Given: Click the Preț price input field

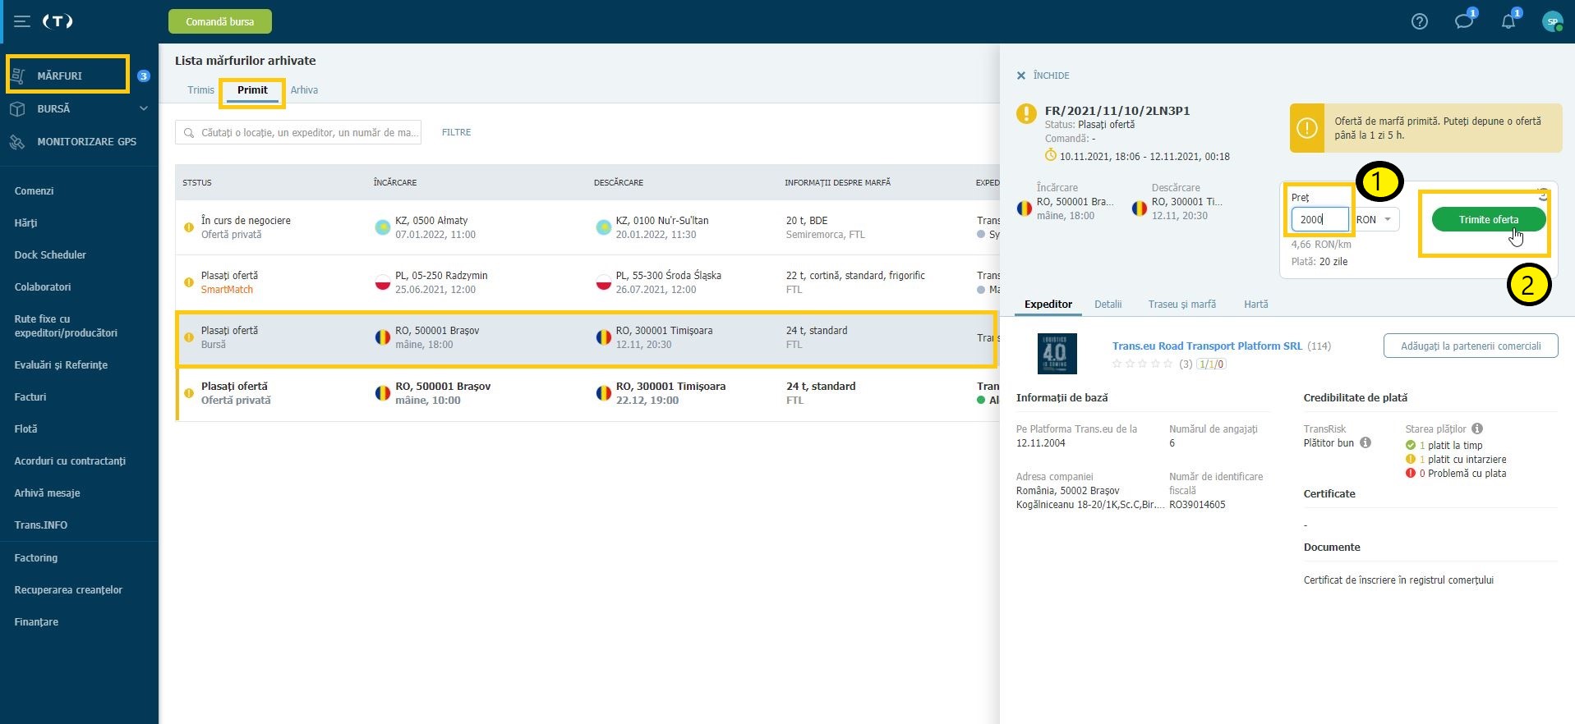Looking at the screenshot, I should 1319,219.
